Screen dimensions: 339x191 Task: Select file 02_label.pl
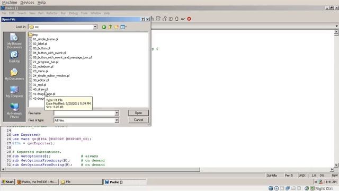(x=38, y=44)
